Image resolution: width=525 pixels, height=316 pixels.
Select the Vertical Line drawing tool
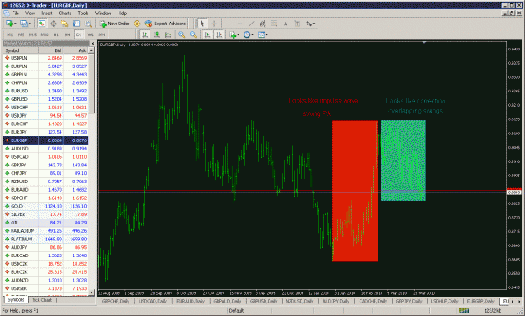[228, 24]
